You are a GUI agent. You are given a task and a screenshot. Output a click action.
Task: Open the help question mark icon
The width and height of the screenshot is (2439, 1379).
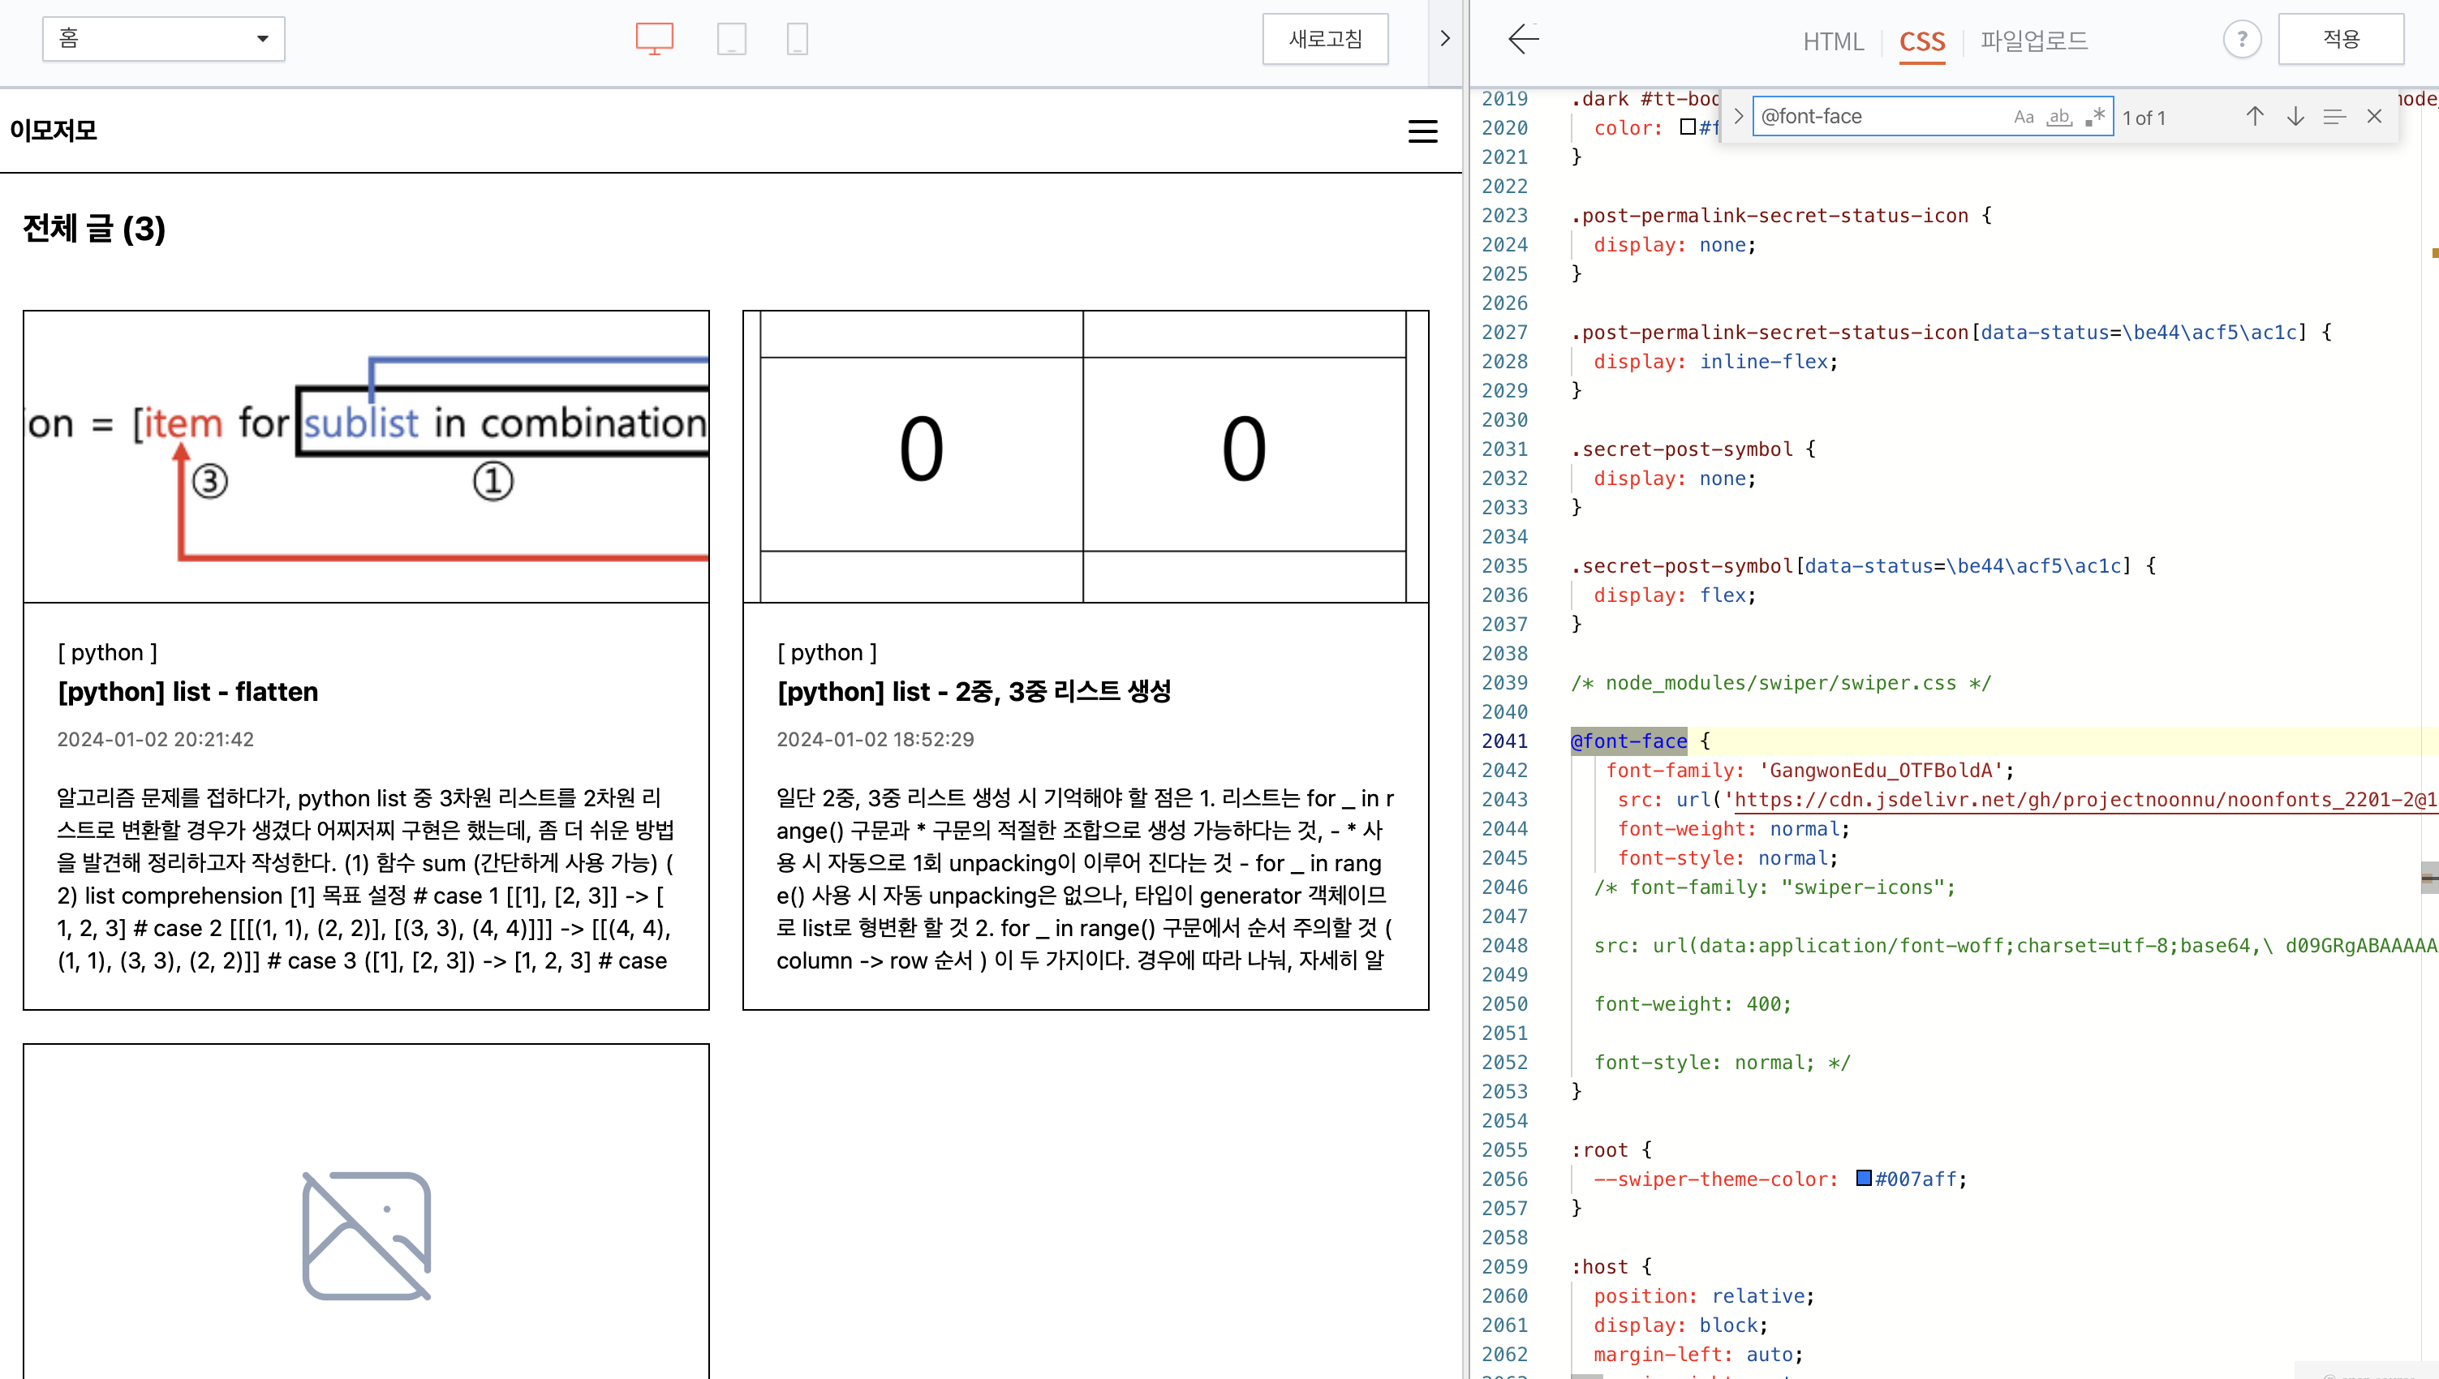coord(2241,39)
